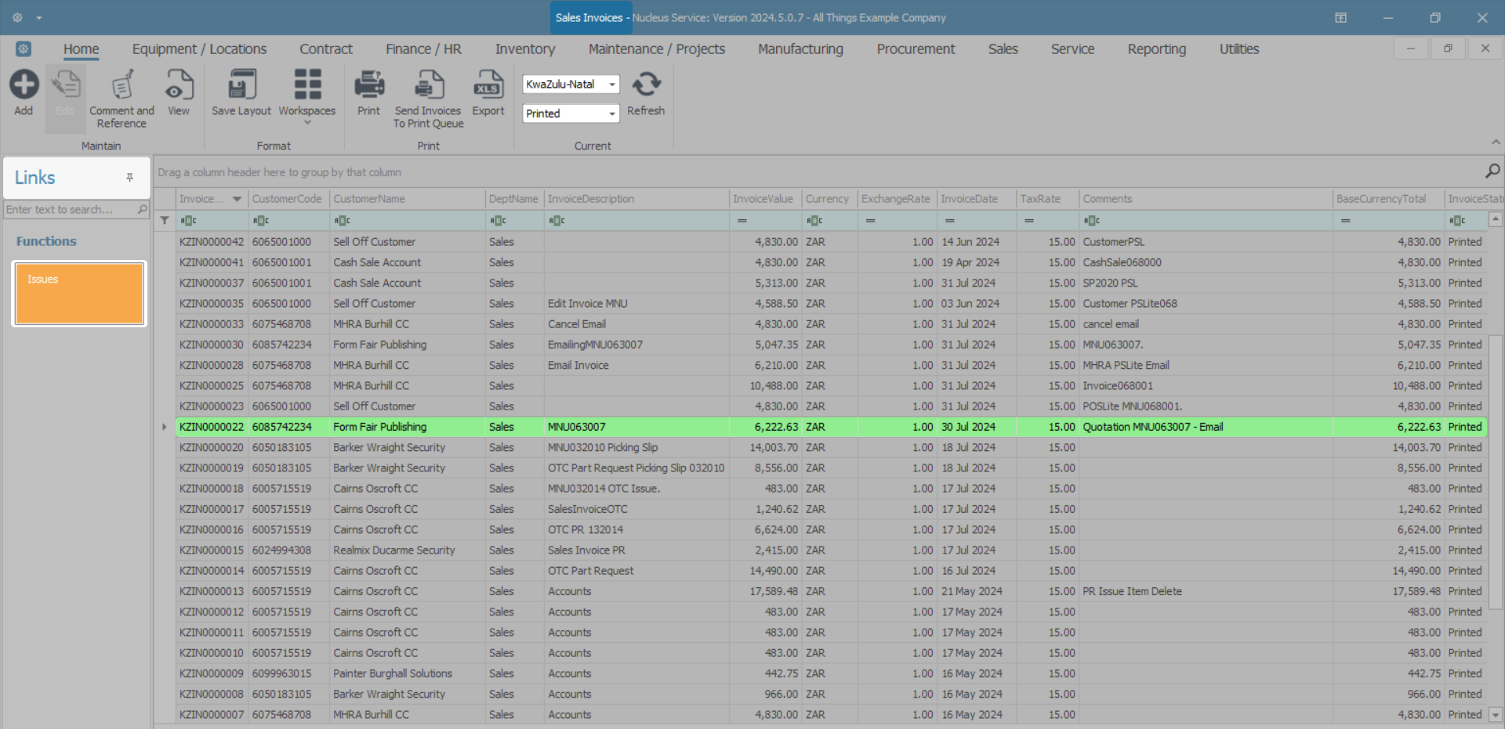Refresh the invoice list

click(x=646, y=85)
